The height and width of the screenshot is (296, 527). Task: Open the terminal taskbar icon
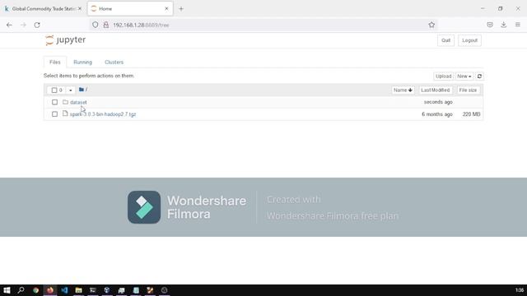tap(93, 290)
